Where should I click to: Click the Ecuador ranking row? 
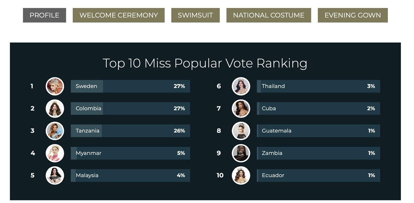tap(318, 175)
